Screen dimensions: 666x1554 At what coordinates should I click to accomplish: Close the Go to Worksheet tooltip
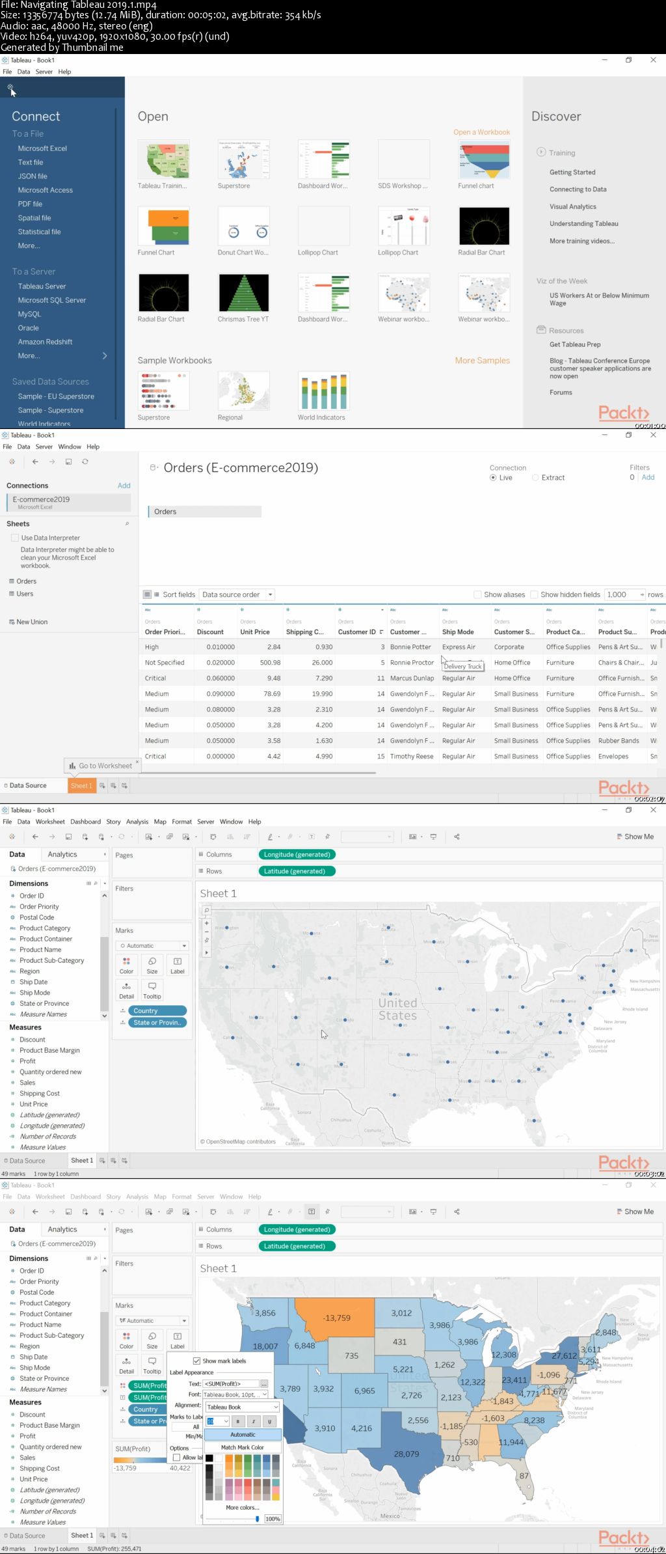tap(137, 762)
